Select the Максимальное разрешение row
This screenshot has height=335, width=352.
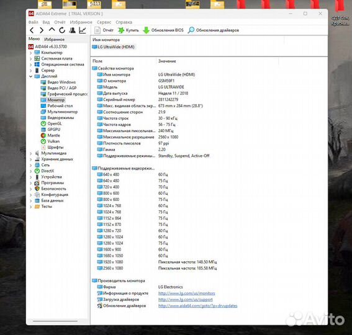(137, 137)
